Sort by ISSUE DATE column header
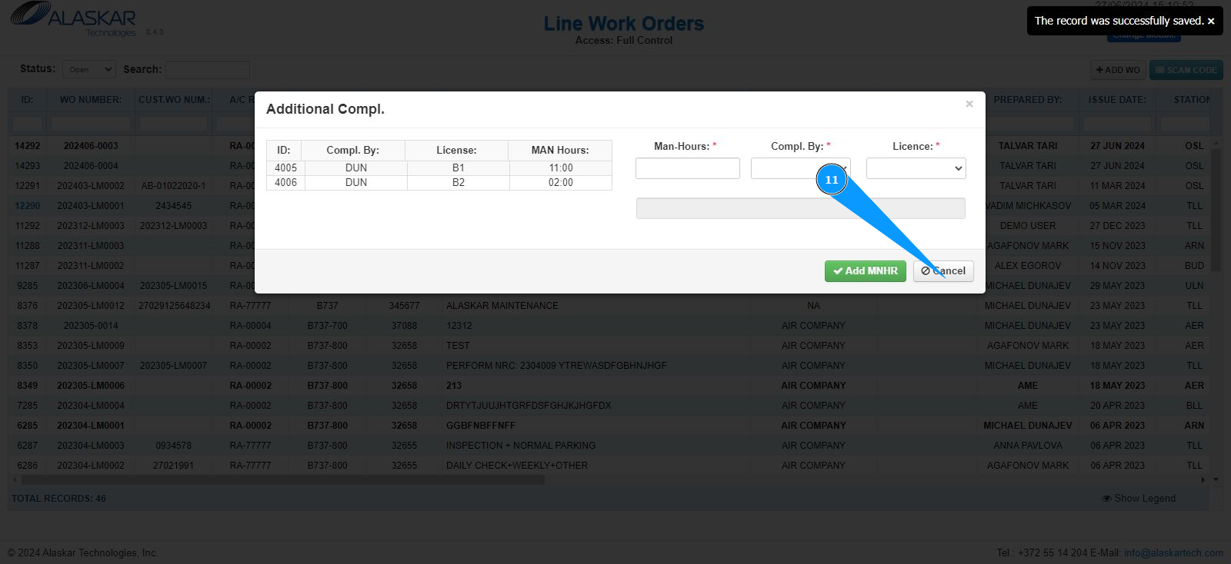The image size is (1231, 564). [1117, 100]
